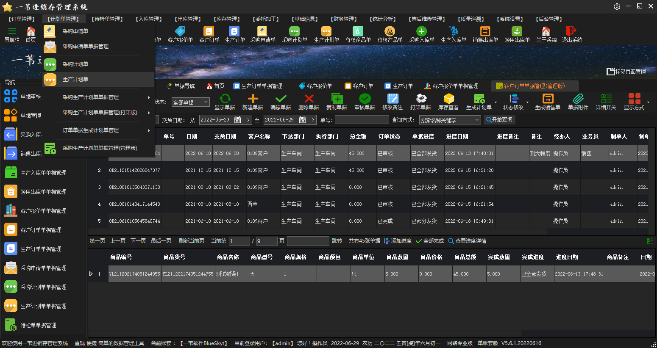Open 待检产品单 toolbar icon
Image resolution: width=657 pixels, height=348 pixels.
tap(390, 34)
